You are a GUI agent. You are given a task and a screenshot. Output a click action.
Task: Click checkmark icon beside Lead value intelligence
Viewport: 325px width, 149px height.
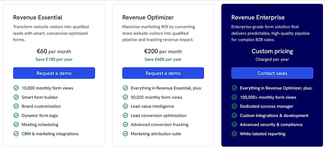[125, 106]
